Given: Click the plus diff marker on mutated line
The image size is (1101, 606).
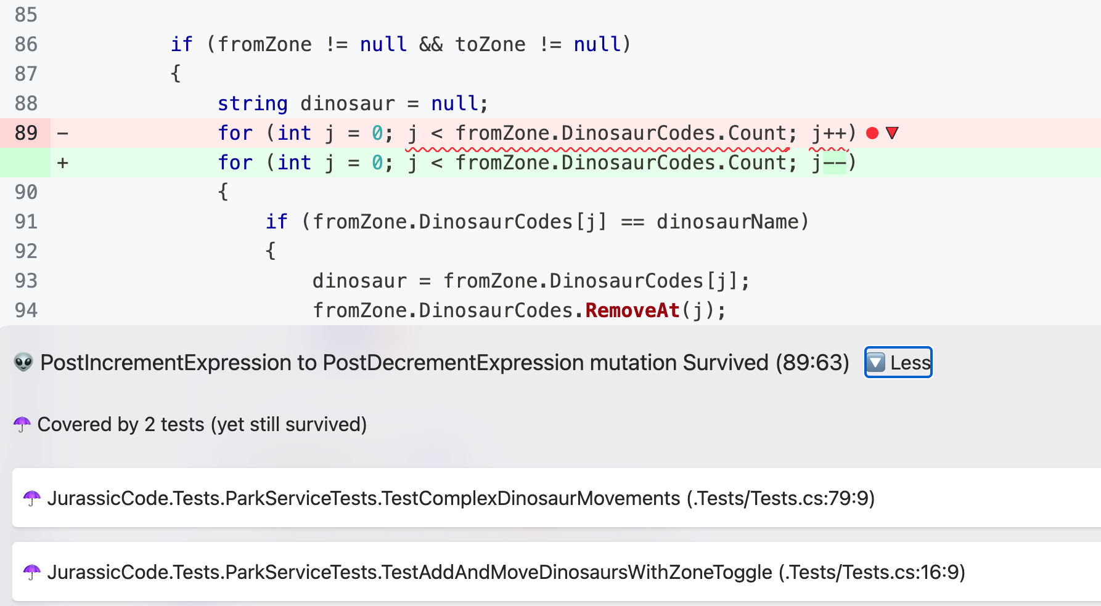Looking at the screenshot, I should coord(62,163).
